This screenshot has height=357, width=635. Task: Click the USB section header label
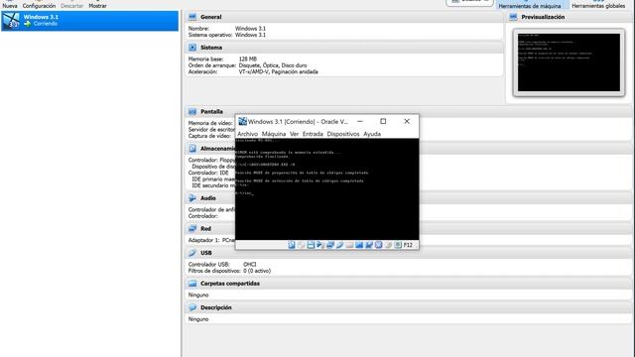coord(206,253)
